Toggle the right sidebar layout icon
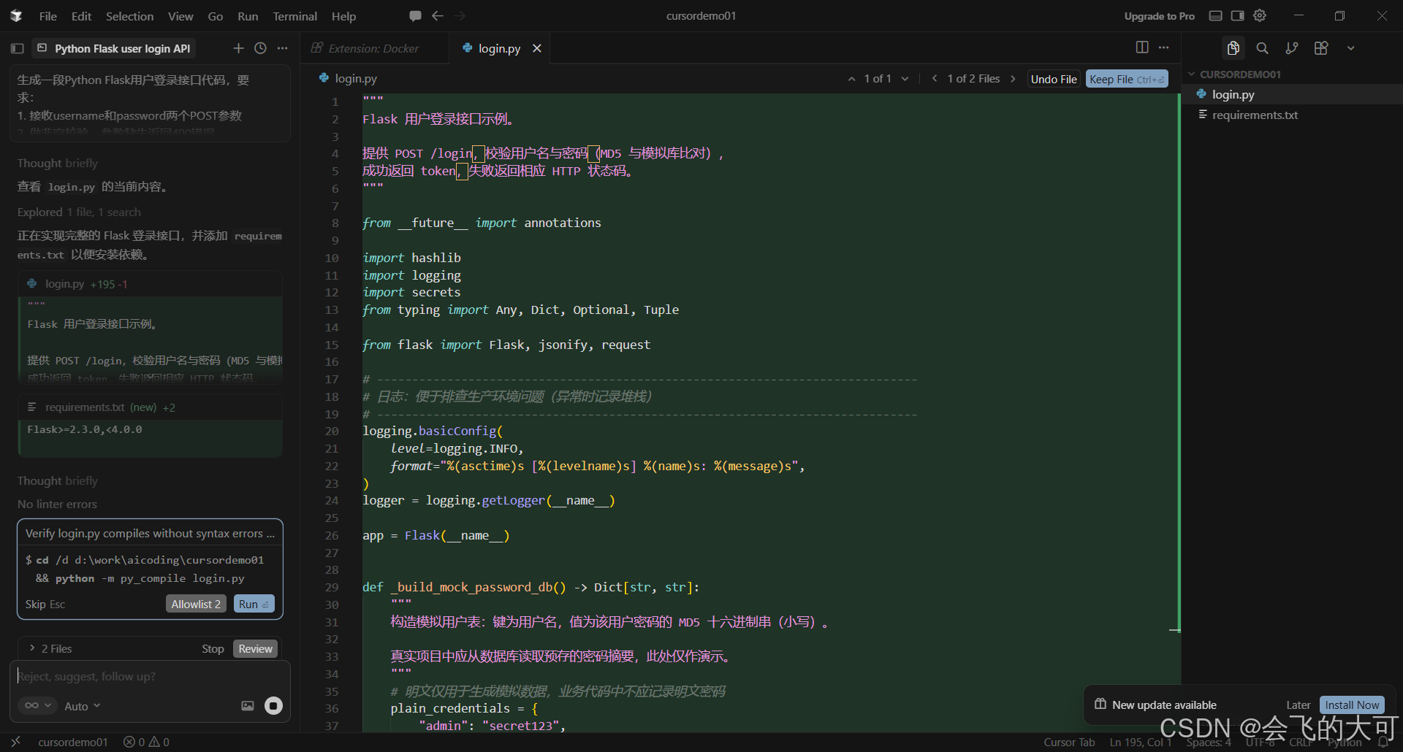Screen dimensions: 1403x752 (1237, 15)
